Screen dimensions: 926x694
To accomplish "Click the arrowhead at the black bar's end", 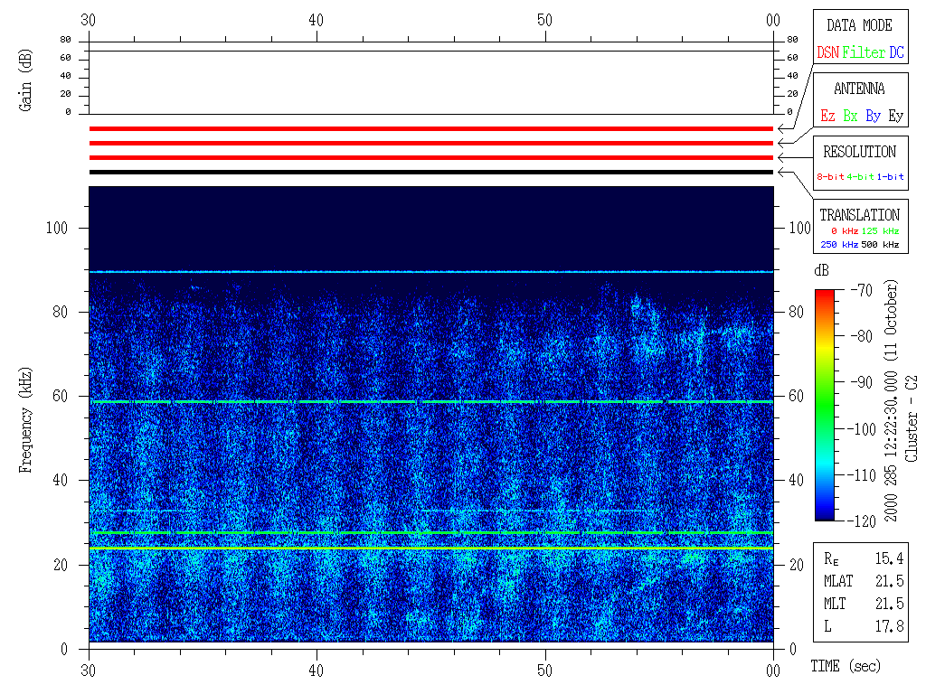I will click(x=781, y=172).
